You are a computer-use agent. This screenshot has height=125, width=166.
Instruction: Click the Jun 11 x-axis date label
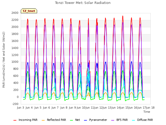point(89,108)
